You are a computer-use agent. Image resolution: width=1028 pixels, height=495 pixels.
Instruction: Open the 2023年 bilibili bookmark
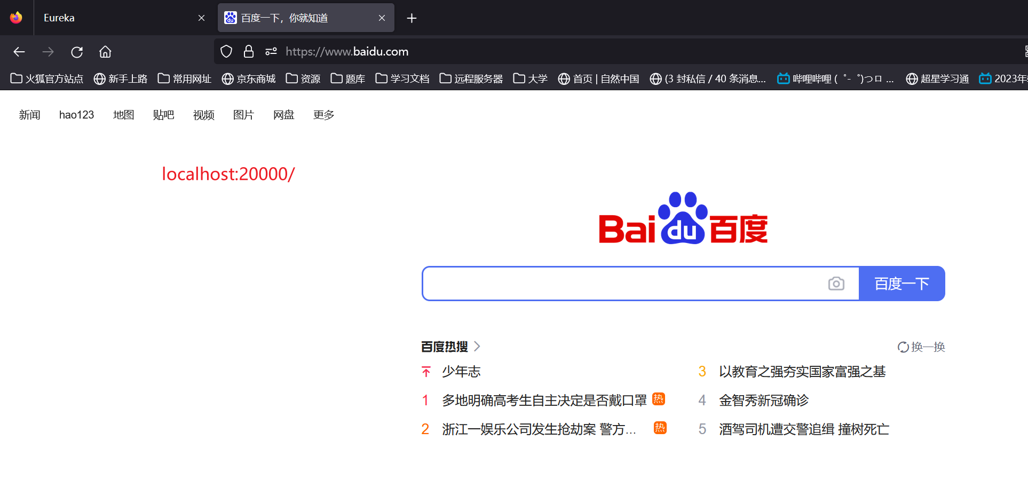click(x=1003, y=78)
